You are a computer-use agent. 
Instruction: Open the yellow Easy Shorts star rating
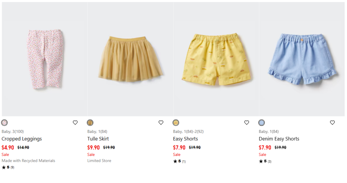[179, 161]
